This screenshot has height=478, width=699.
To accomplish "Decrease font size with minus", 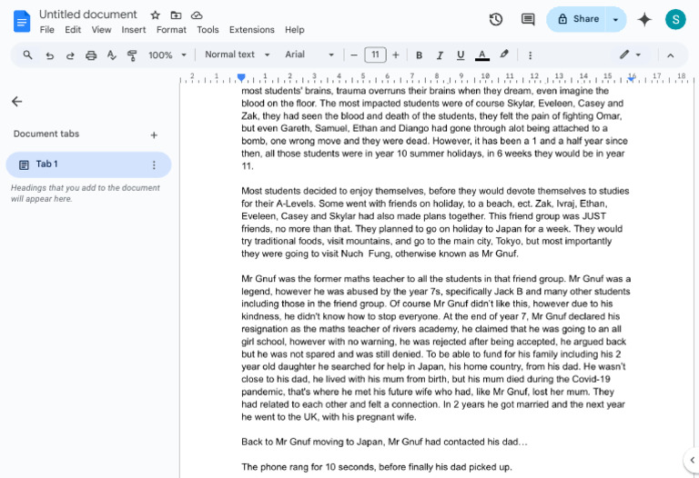I will click(354, 55).
